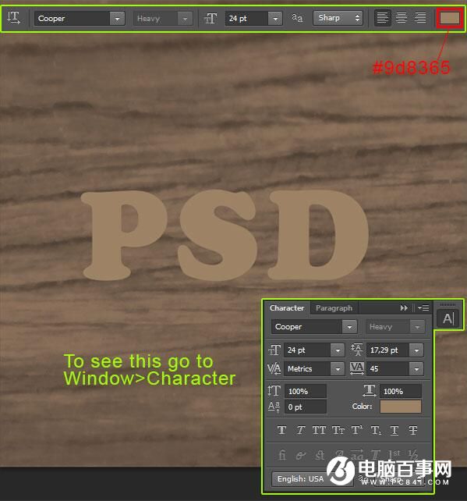Open Color swatch in Character panel
The height and width of the screenshot is (501, 467).
[401, 407]
